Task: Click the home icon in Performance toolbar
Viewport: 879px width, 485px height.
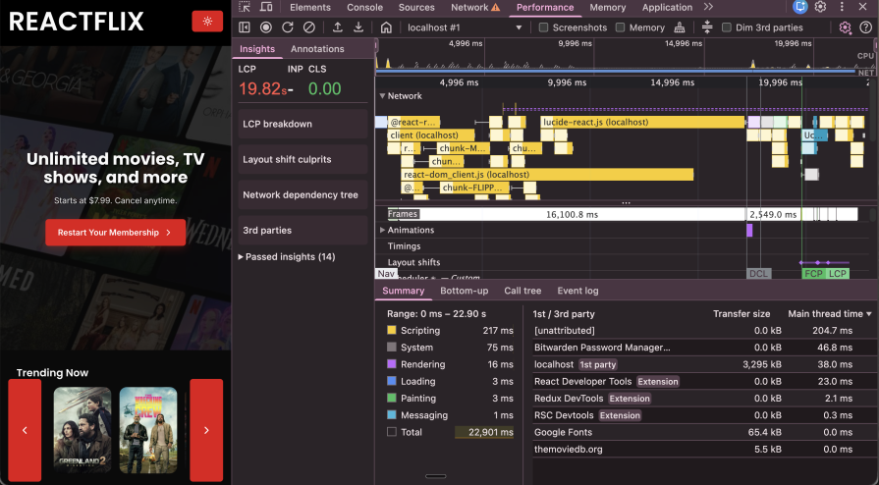Action: pyautogui.click(x=386, y=27)
